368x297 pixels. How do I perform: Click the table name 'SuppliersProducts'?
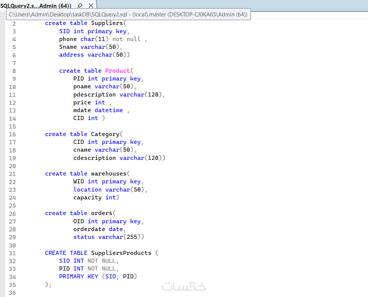click(x=121, y=253)
